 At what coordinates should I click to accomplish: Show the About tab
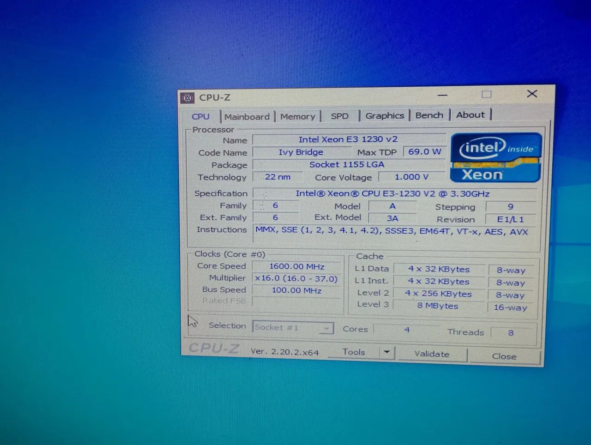[x=470, y=114]
